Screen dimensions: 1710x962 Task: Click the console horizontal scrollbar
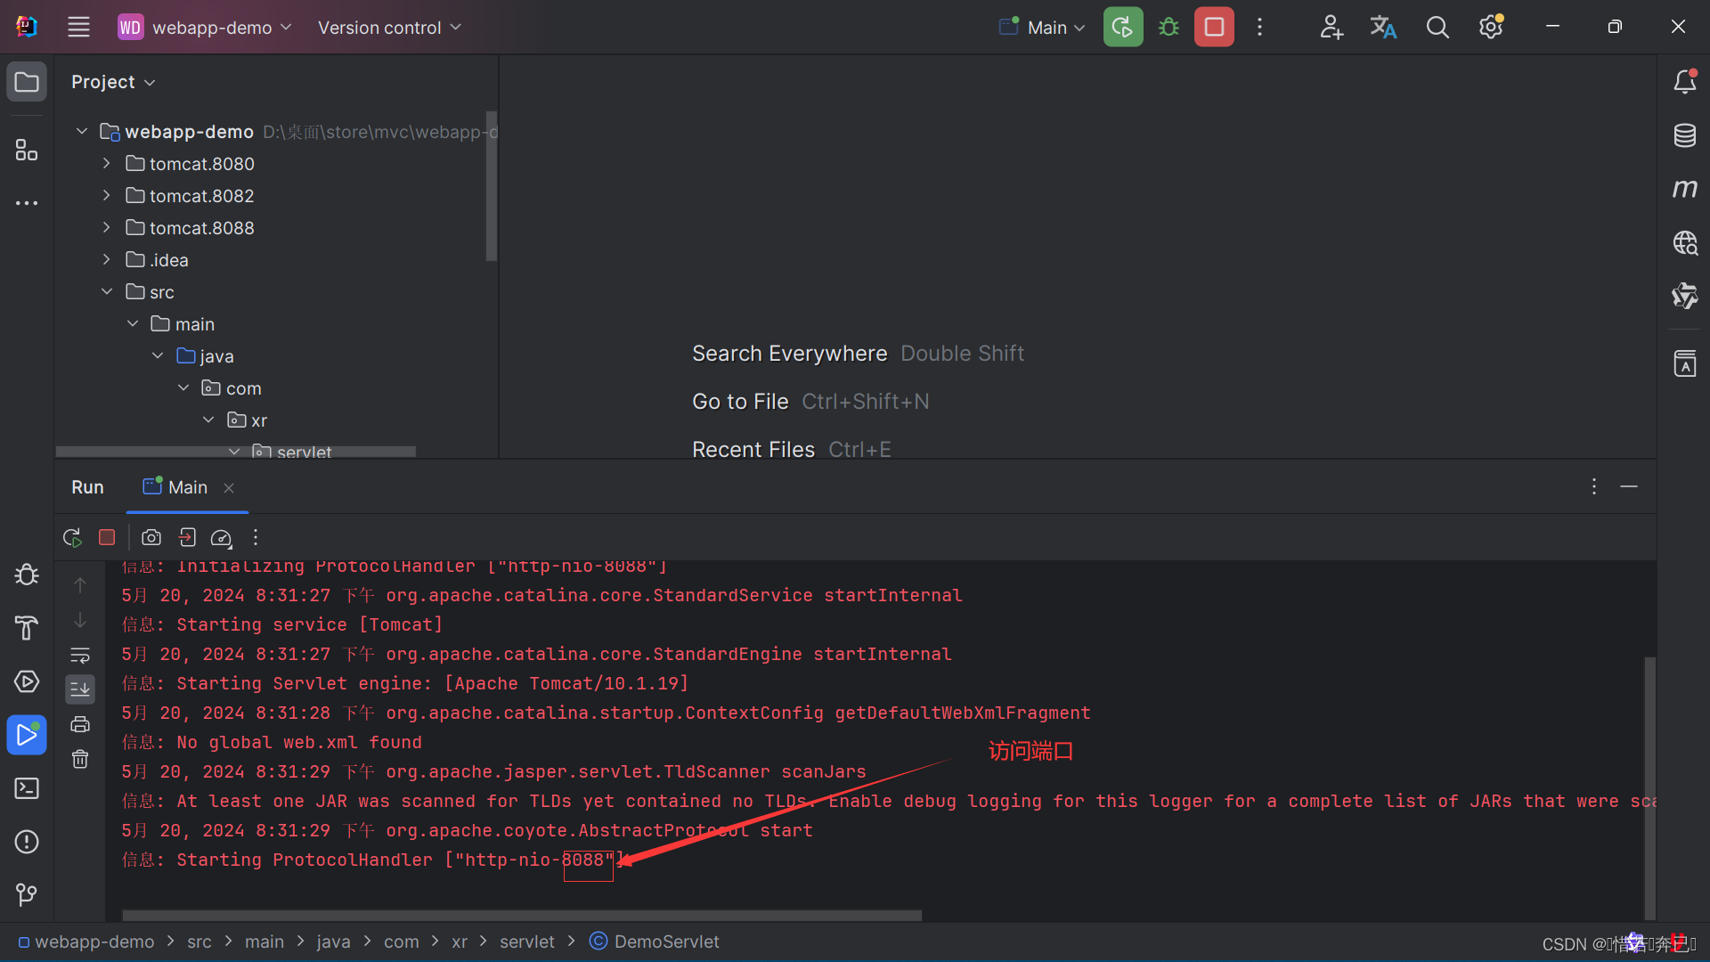pos(521,915)
